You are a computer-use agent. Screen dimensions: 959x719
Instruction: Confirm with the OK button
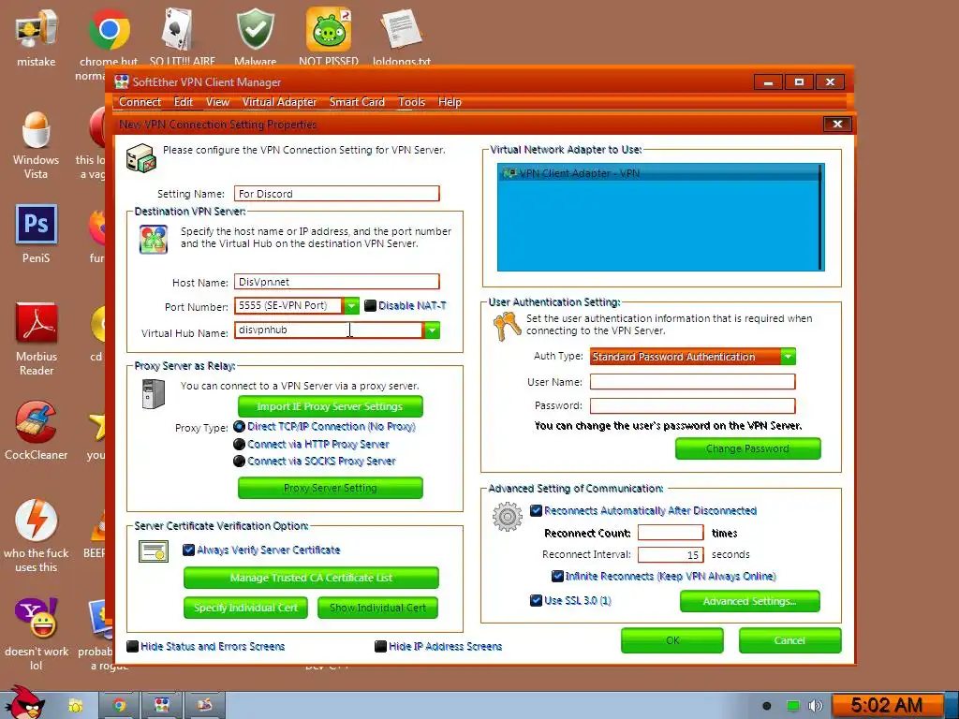(672, 640)
